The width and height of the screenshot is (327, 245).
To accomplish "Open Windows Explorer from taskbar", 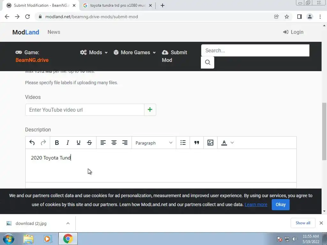I will (28, 239).
